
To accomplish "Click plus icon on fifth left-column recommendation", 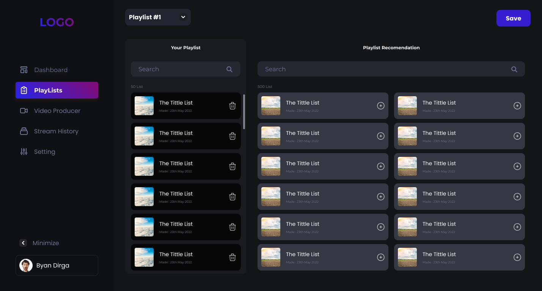I will tap(381, 227).
